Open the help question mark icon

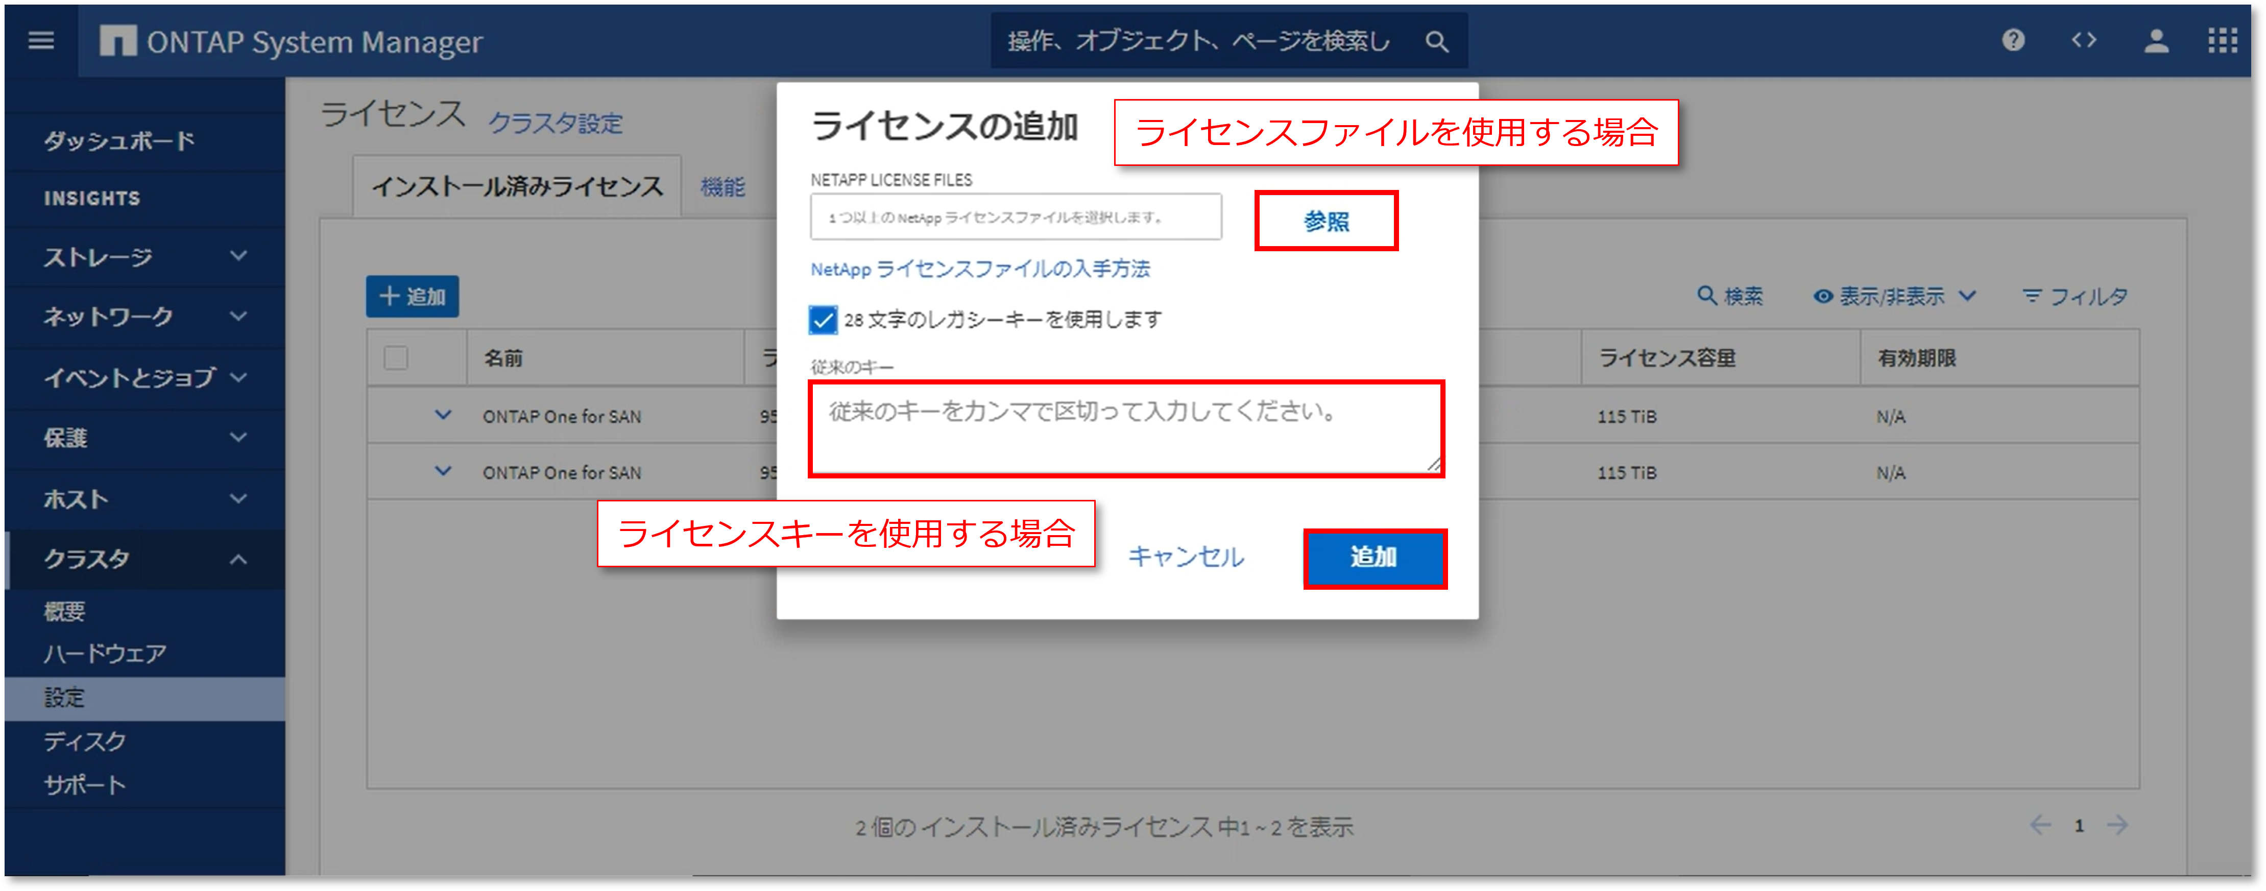tap(2013, 40)
